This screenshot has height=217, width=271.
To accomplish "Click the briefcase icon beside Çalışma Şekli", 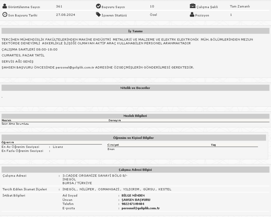I will click(x=193, y=6).
